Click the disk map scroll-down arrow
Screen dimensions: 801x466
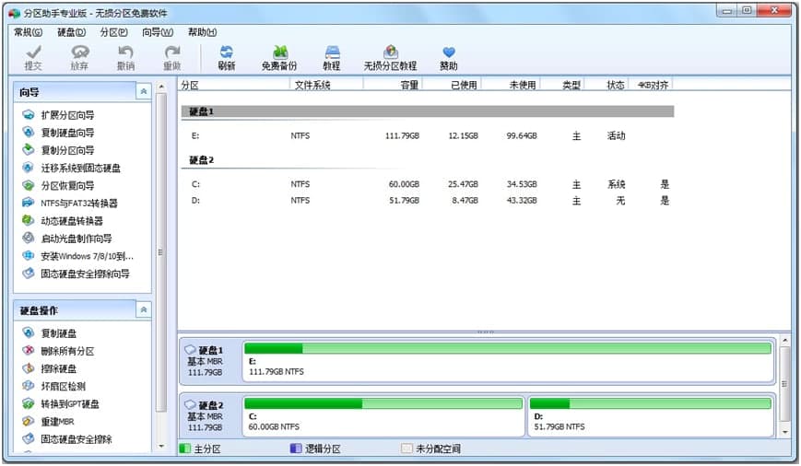pos(785,432)
